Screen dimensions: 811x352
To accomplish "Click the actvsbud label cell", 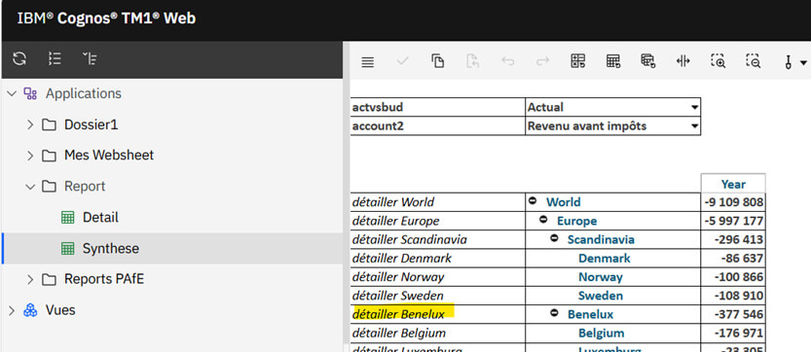I will (437, 108).
